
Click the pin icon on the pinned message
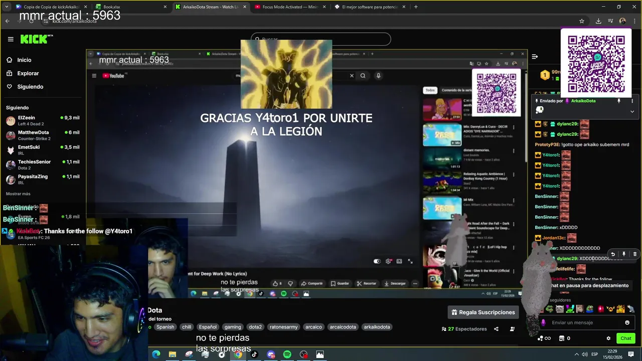tap(618, 101)
